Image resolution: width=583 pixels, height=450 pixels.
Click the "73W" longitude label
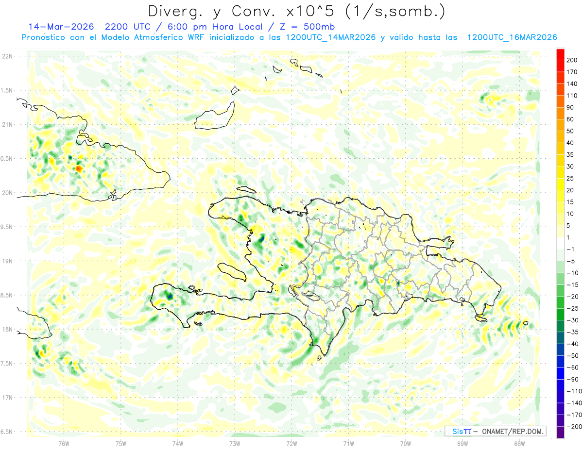235,444
